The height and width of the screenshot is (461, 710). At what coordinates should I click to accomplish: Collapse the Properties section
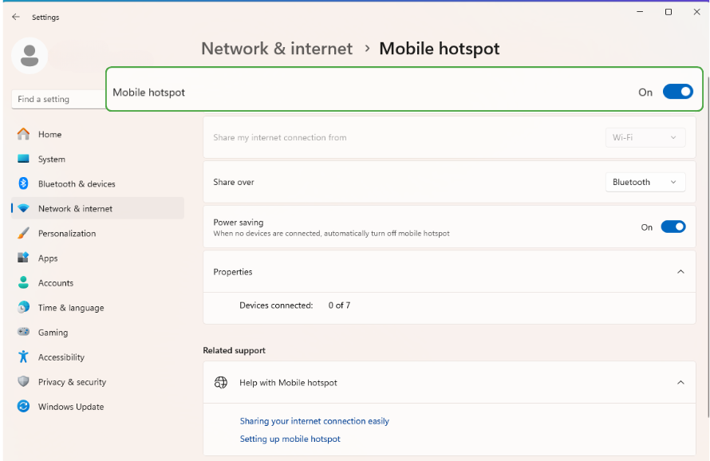pyautogui.click(x=680, y=271)
